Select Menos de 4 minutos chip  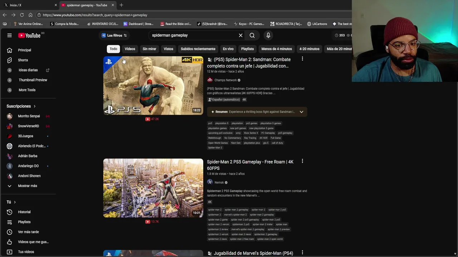tap(277, 49)
